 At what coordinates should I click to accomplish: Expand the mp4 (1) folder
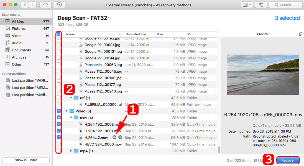click(x=71, y=151)
